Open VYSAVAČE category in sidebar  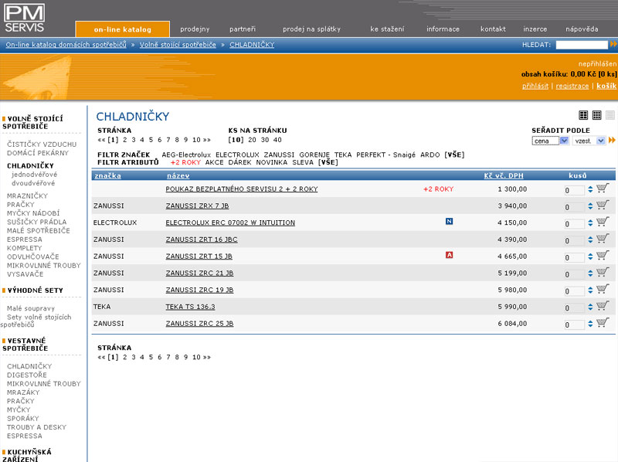coord(25,274)
